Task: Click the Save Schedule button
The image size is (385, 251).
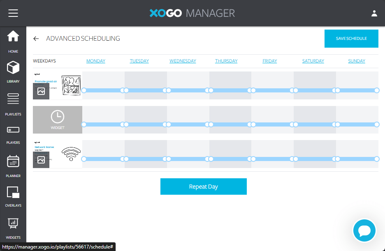Action: coord(351,39)
